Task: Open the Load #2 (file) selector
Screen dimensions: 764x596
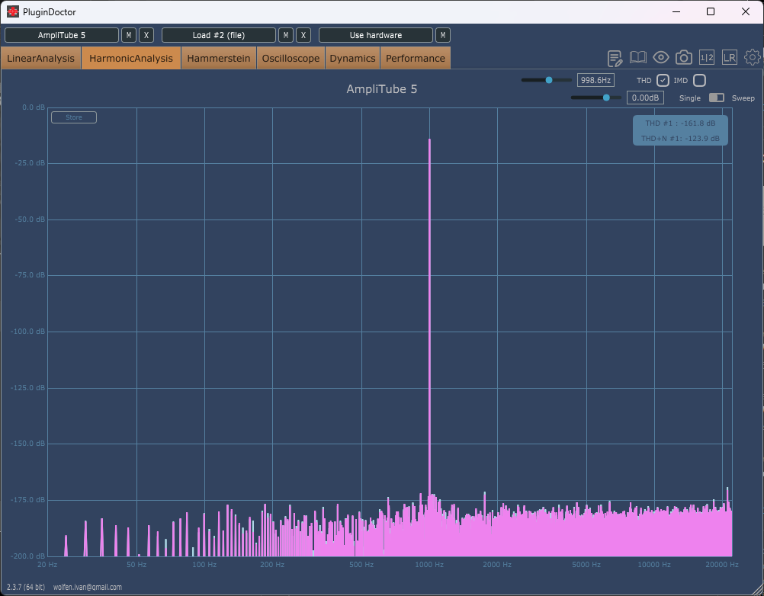Action: [219, 35]
